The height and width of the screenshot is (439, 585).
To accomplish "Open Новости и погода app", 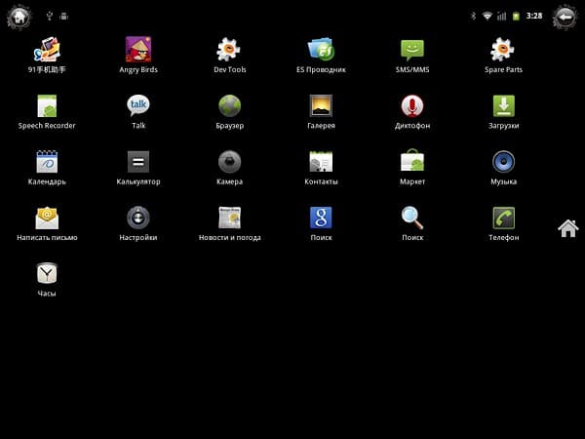I will [229, 223].
